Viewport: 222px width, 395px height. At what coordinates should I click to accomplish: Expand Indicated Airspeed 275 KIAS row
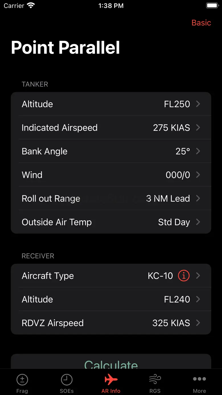111,128
